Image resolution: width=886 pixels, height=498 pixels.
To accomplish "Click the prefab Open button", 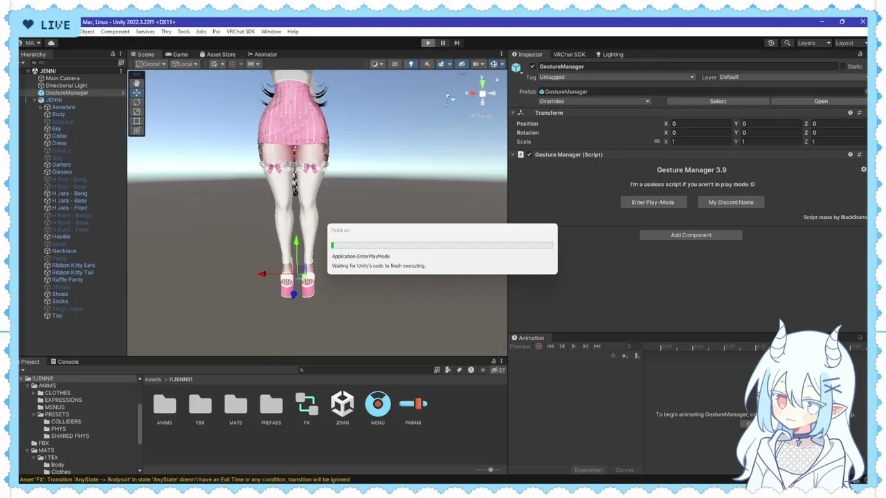I will tap(820, 101).
